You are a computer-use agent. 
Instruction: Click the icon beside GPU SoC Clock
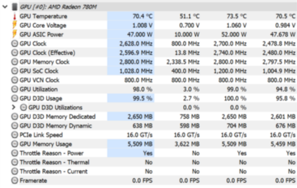point(15,71)
